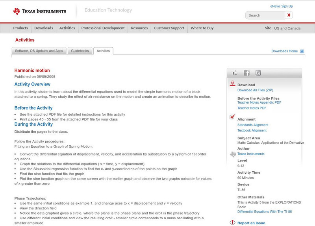Viewport: 315px width, 226px height.
Task: Click the During the Activity heading
Action: 33,124
